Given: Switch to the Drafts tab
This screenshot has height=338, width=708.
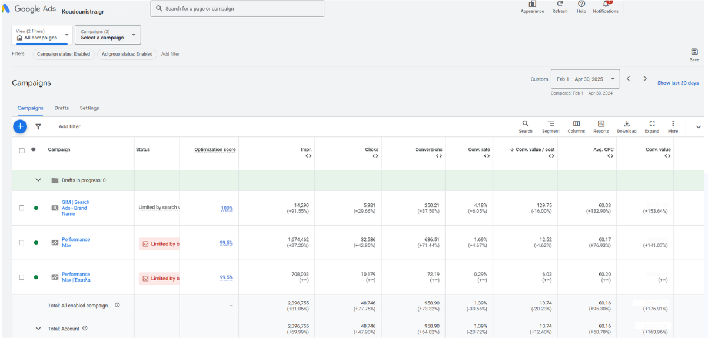Looking at the screenshot, I should tap(62, 108).
